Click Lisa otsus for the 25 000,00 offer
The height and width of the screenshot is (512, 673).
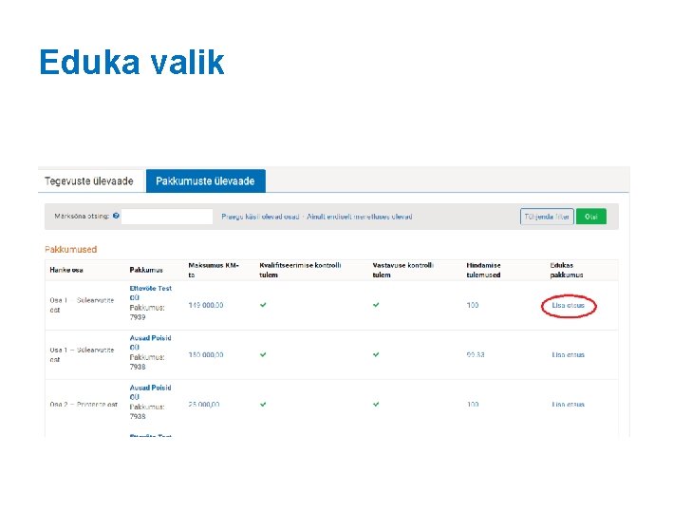568,405
